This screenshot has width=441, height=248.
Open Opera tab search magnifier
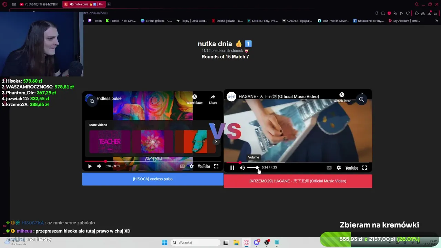417,4
